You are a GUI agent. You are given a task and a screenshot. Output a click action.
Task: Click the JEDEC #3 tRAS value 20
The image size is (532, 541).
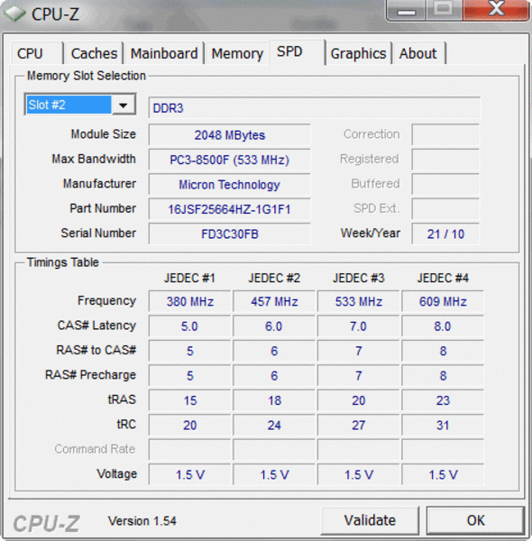(359, 400)
